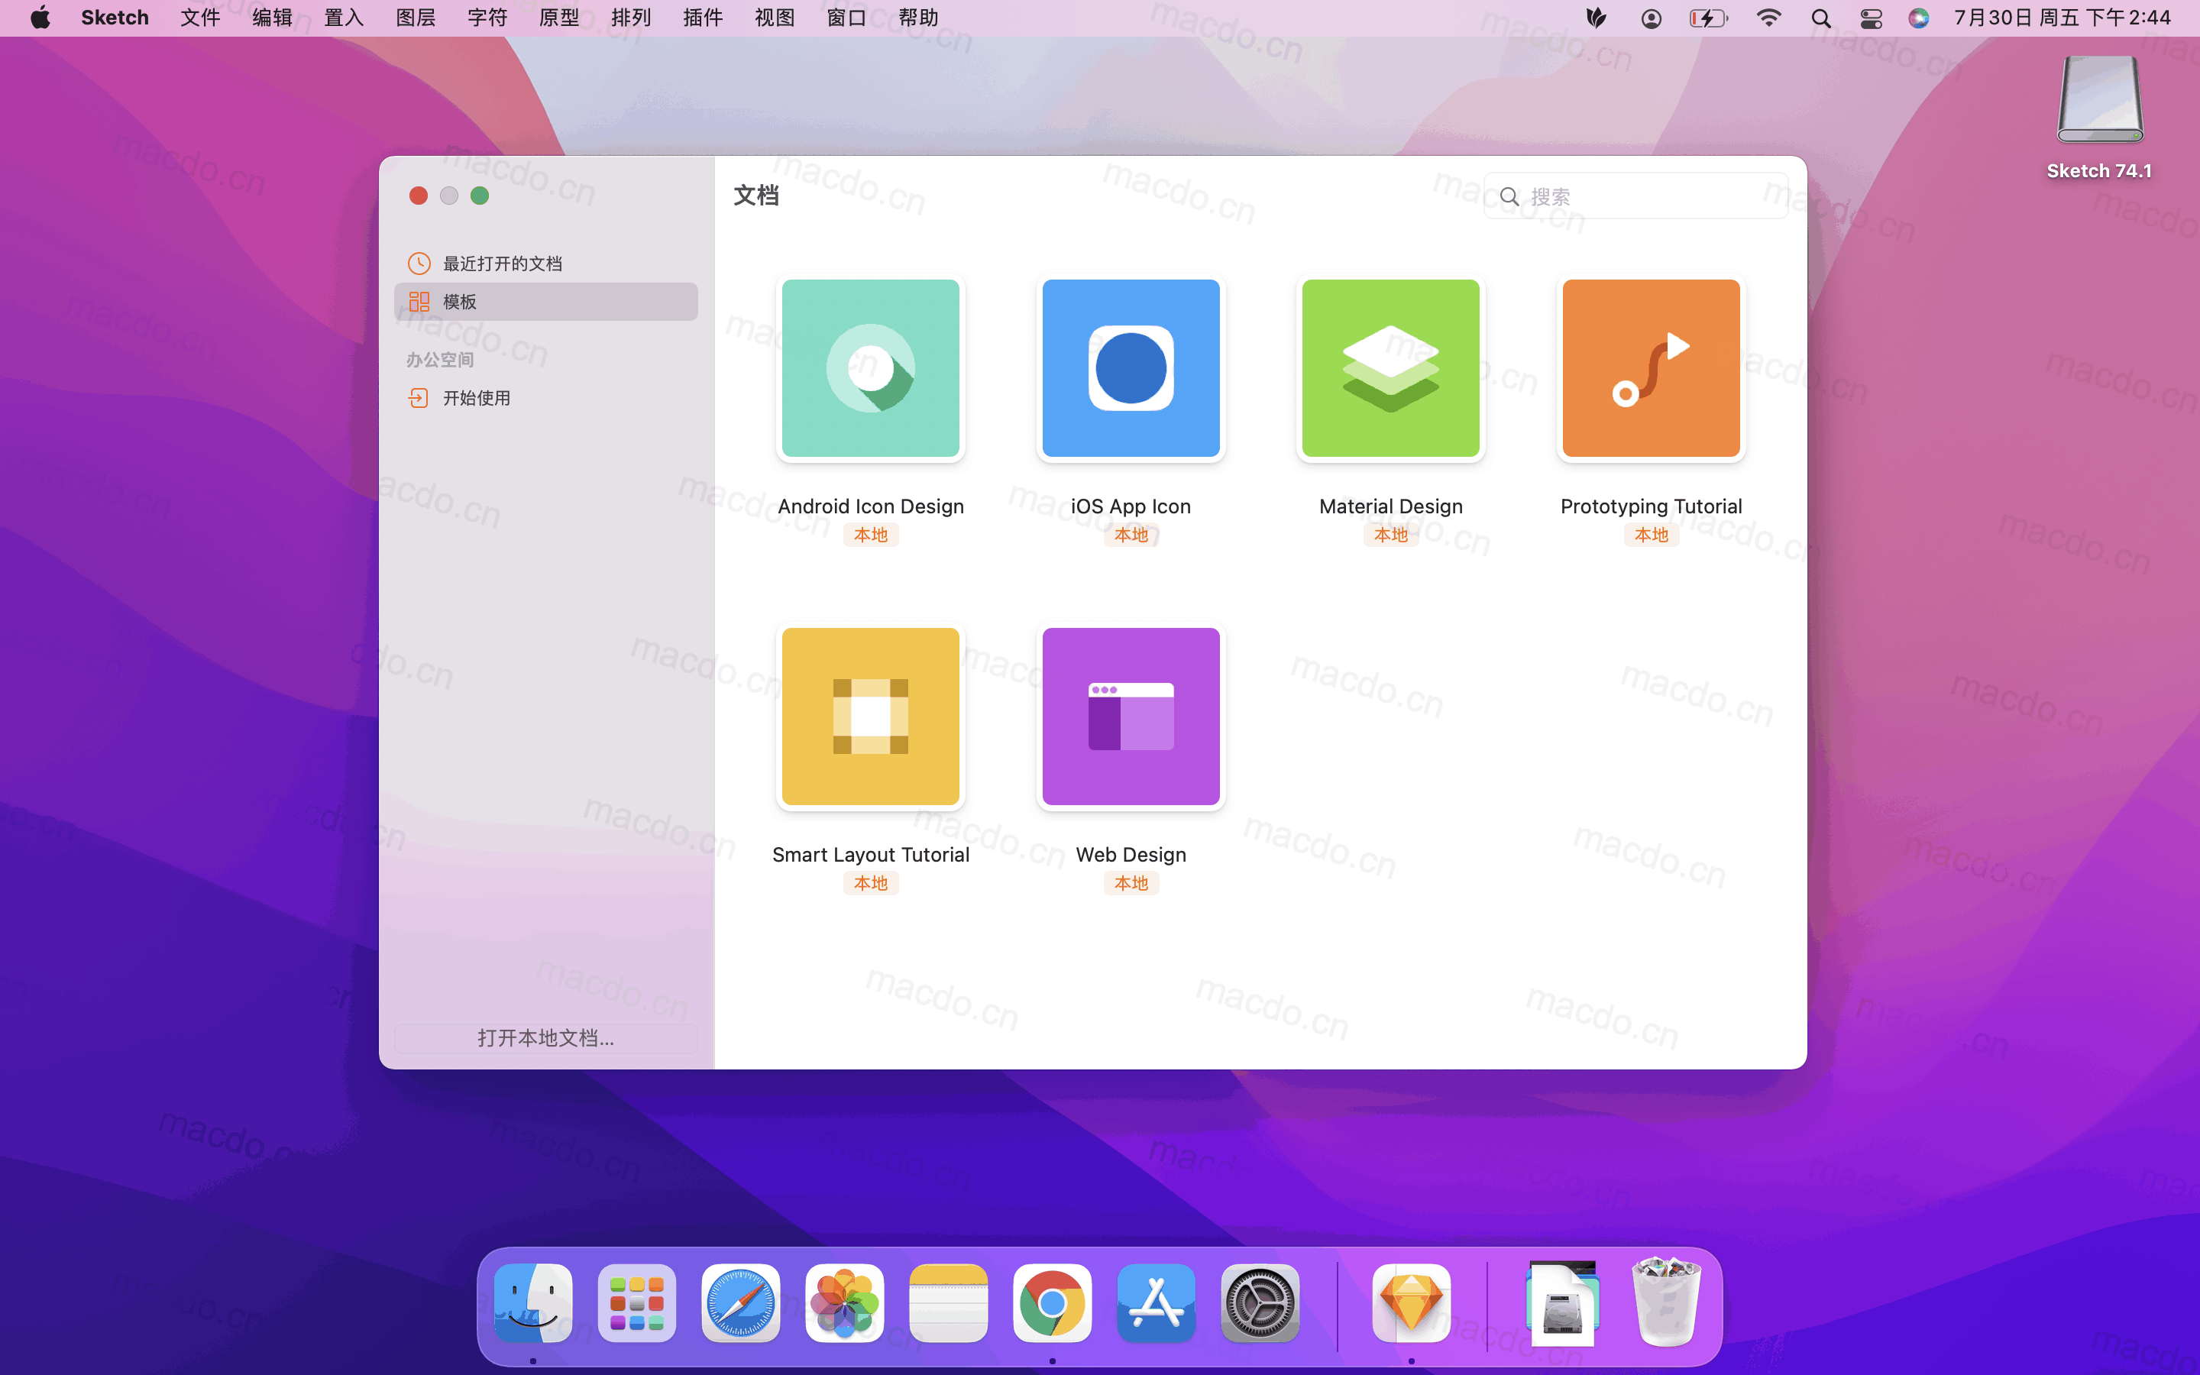Click the sign-in arrow icon beside 开始使用
The image size is (2200, 1375).
[x=418, y=398]
